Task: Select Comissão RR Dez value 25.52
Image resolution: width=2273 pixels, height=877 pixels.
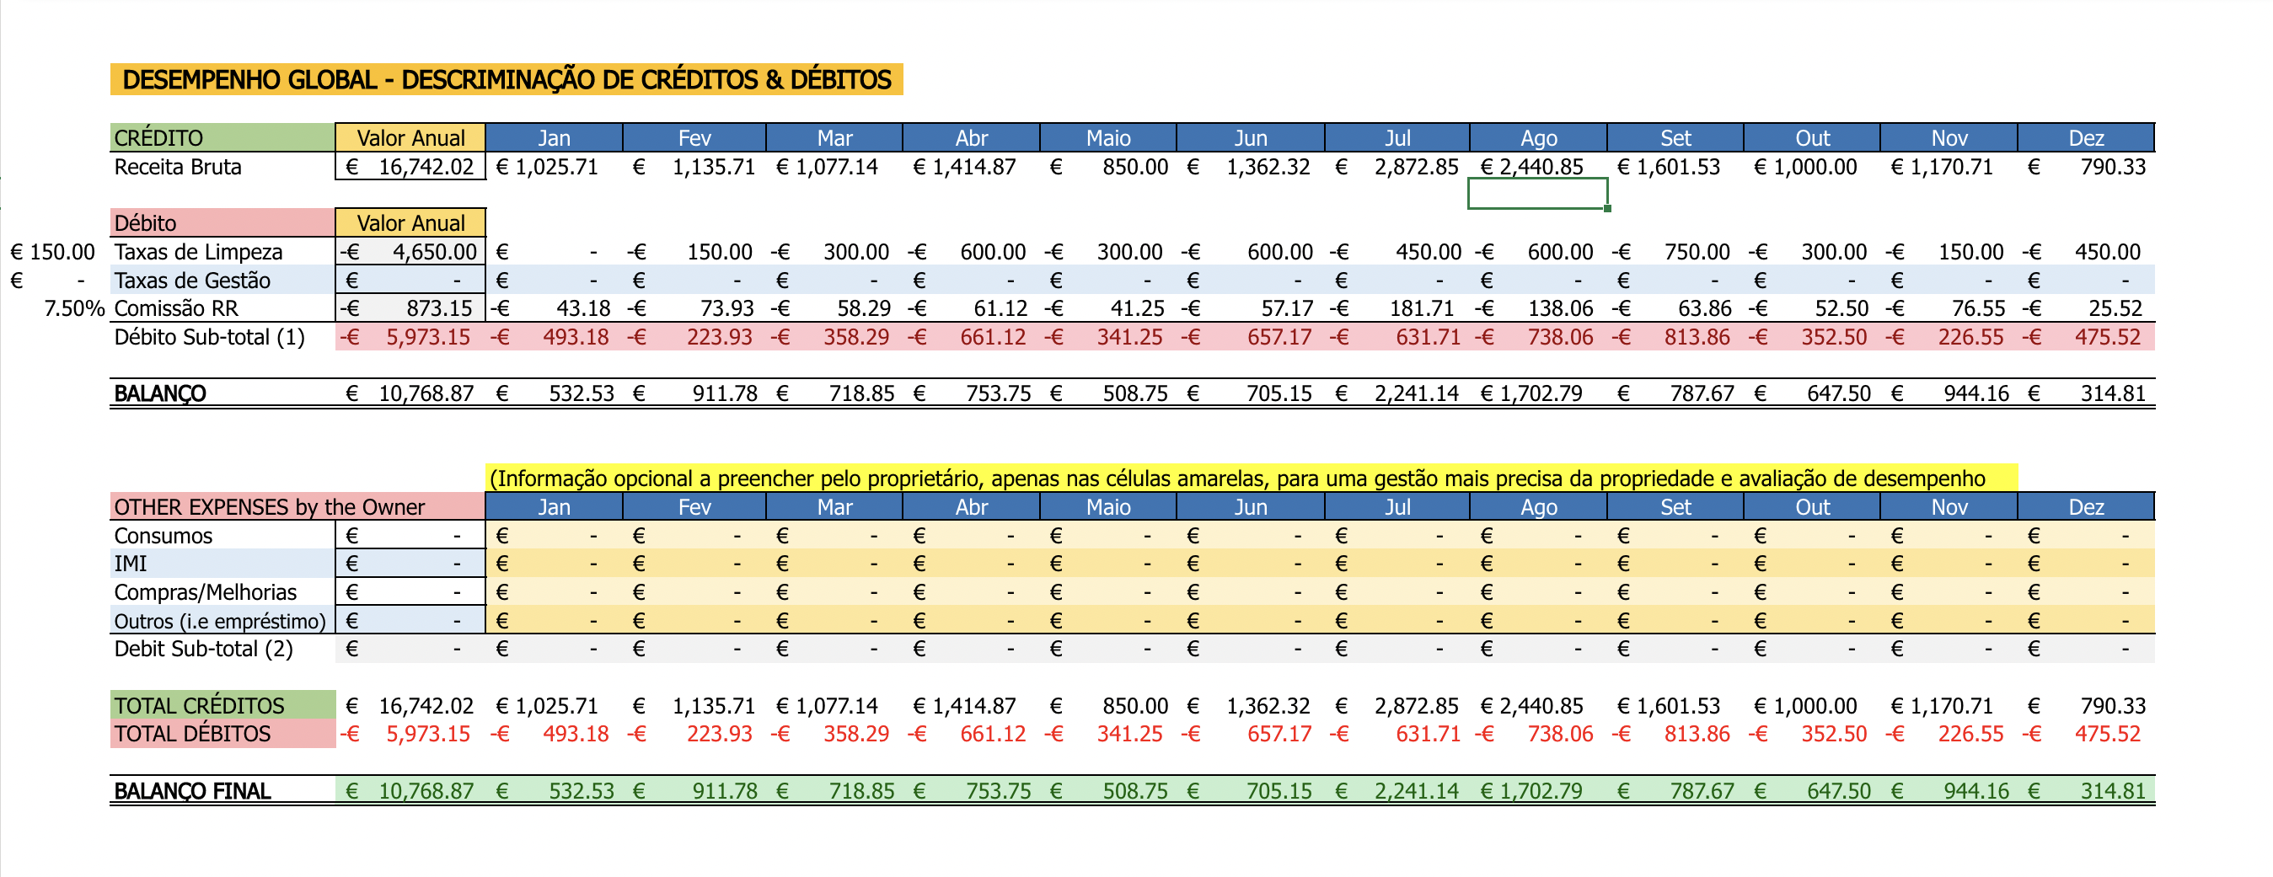Action: coord(2086,309)
